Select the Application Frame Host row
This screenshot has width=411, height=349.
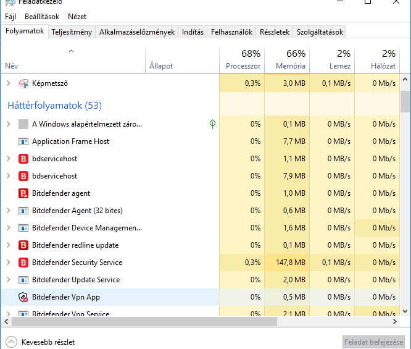tap(201, 141)
